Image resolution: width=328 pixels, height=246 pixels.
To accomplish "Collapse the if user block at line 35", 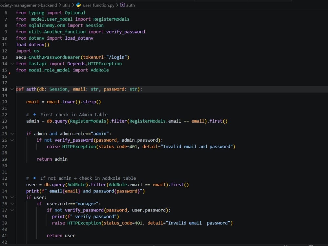I will pos(12,197).
